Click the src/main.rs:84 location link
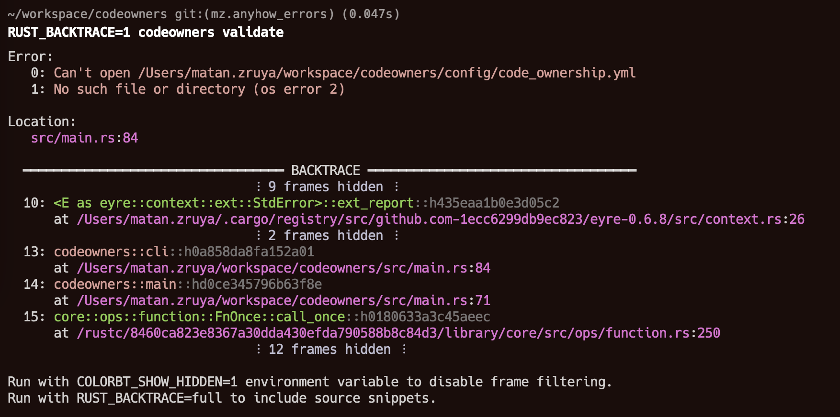The width and height of the screenshot is (840, 417). pos(84,138)
